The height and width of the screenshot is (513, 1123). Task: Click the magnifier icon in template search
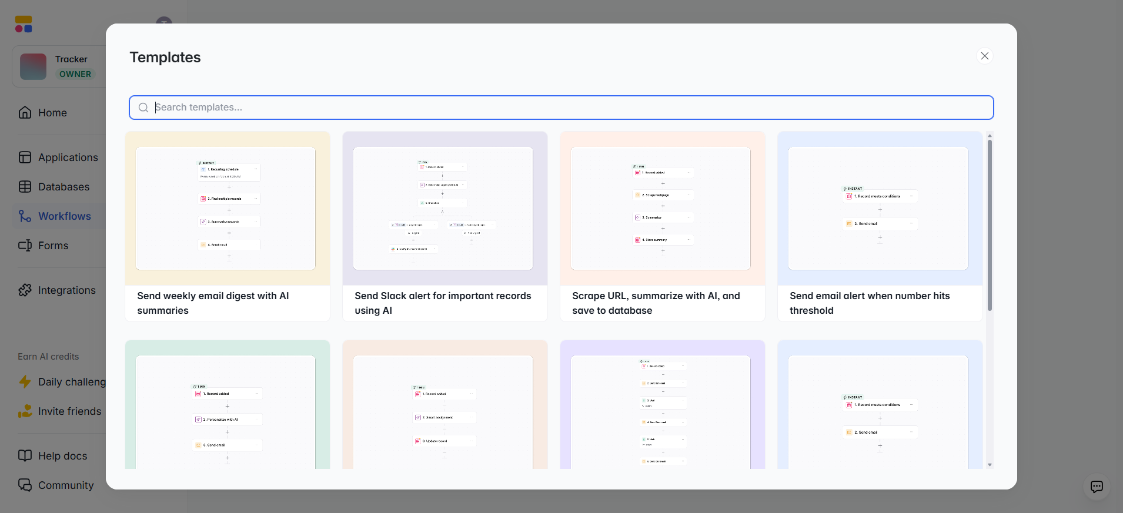143,108
